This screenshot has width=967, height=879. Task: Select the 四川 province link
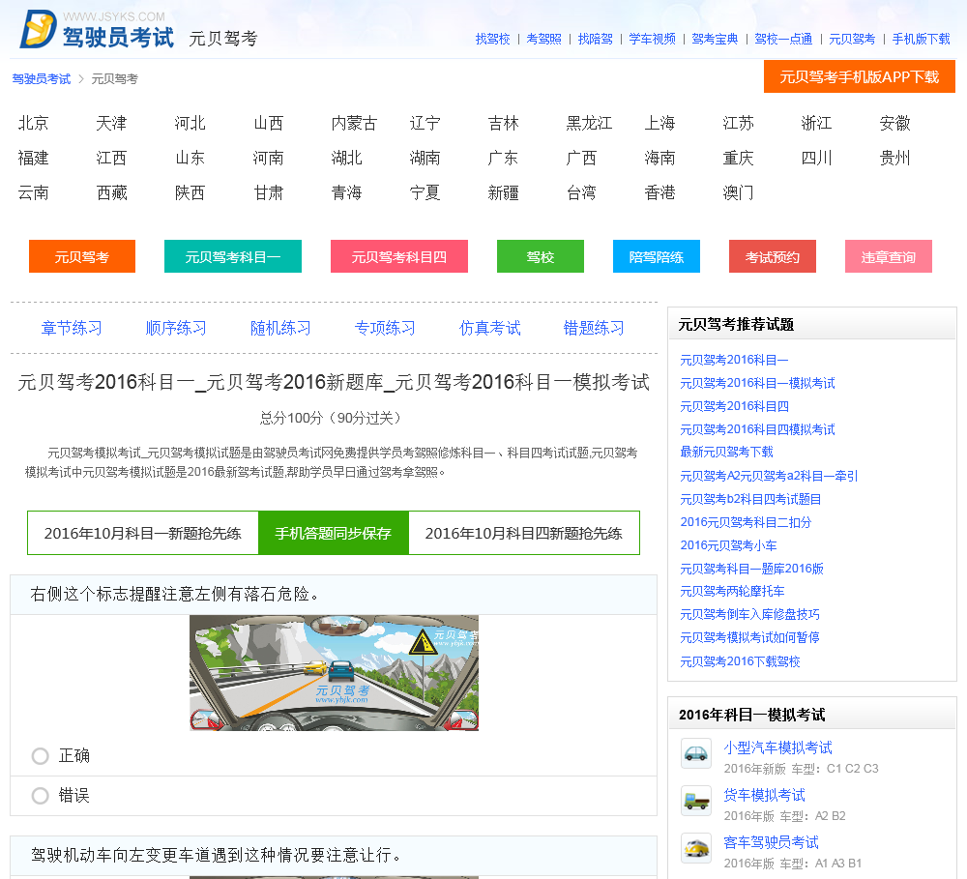(816, 158)
